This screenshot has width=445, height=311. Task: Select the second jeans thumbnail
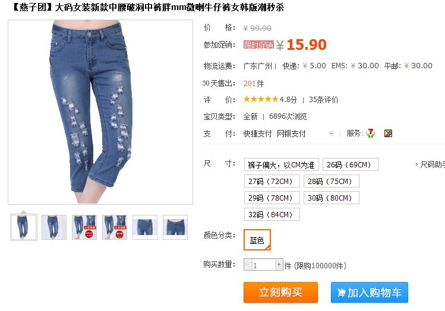click(54, 227)
